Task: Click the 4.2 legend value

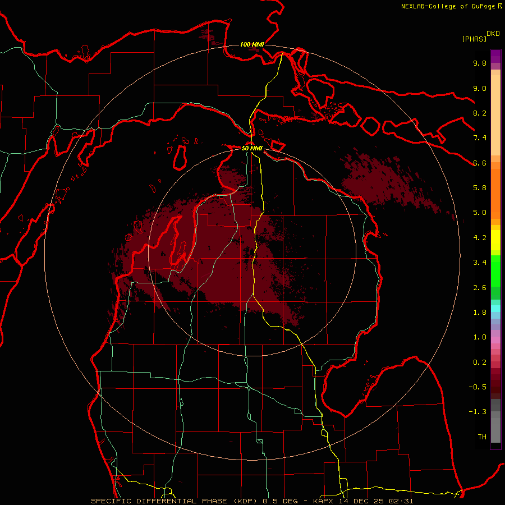Action: (480, 238)
